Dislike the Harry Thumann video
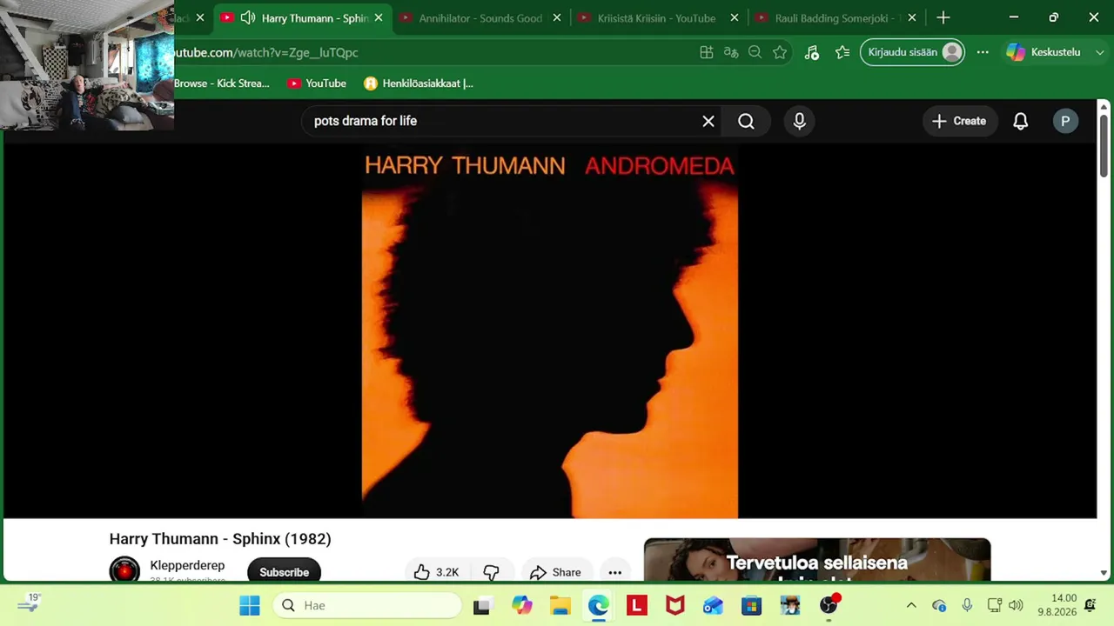Image resolution: width=1114 pixels, height=626 pixels. pos(491,571)
